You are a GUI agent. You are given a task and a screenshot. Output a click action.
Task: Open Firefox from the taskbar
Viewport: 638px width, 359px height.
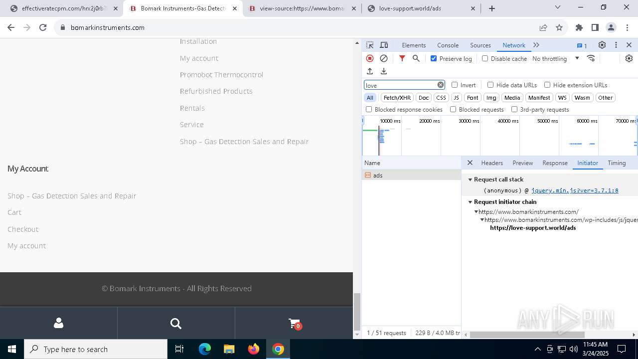point(254,349)
